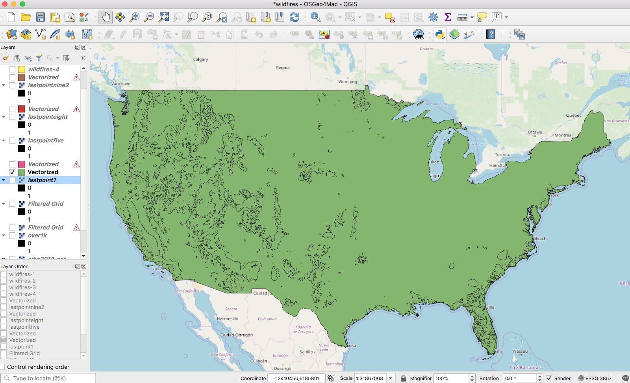Click the EPSG:3857 projection button
Image resolution: width=630 pixels, height=383 pixels.
point(595,378)
